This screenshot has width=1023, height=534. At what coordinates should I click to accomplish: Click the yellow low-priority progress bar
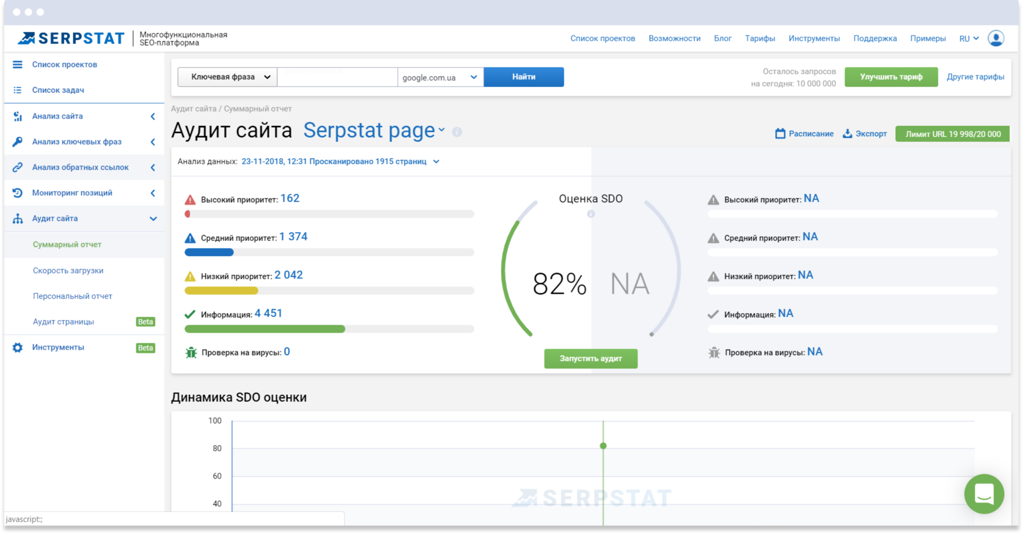[x=329, y=291]
